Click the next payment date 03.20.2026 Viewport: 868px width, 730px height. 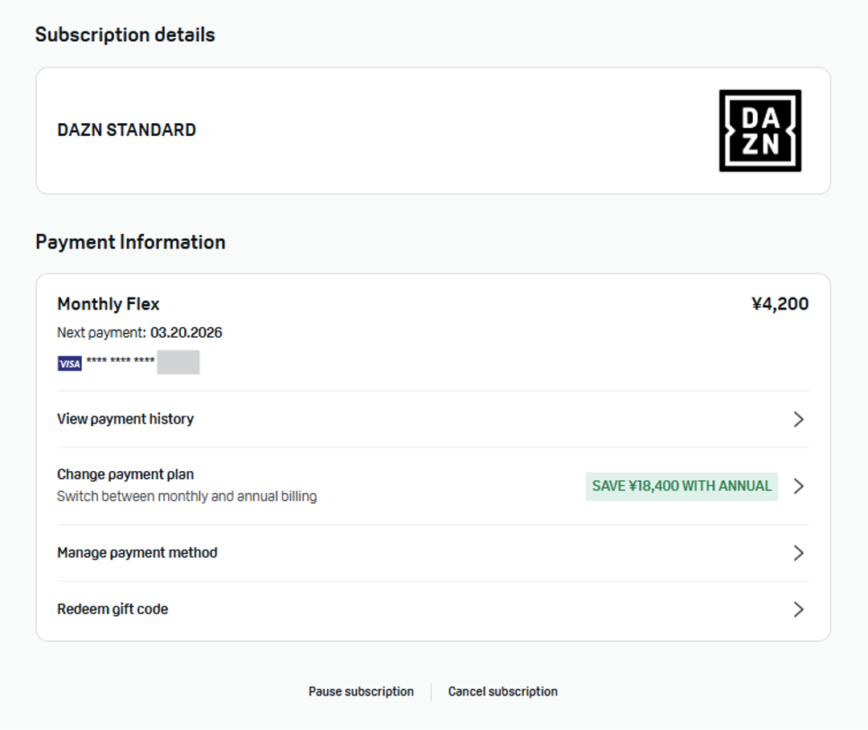click(186, 333)
